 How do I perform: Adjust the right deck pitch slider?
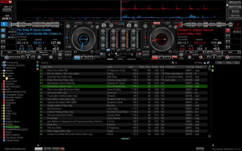145,37
